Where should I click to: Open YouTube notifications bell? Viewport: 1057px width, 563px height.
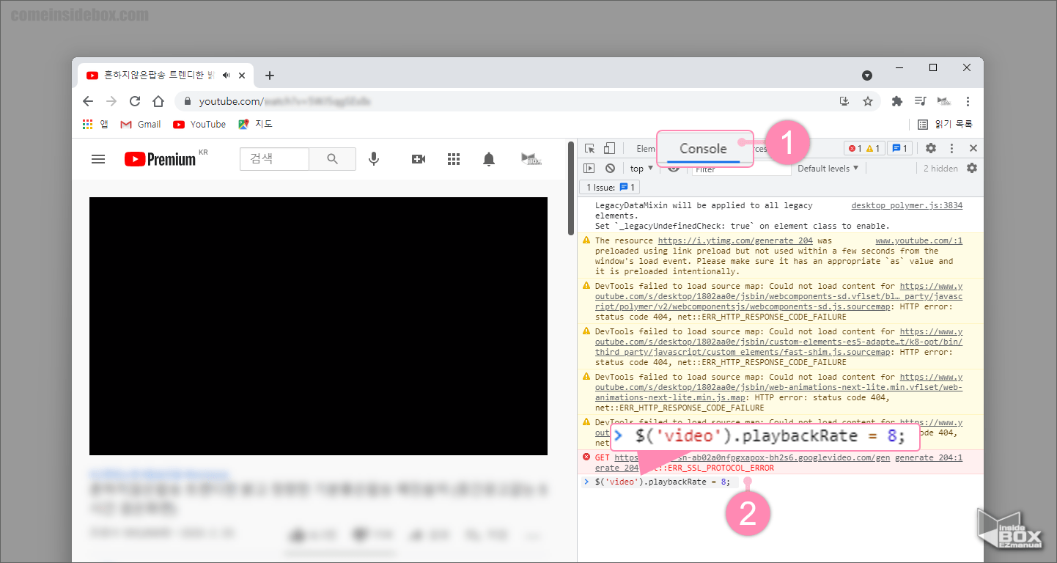(488, 159)
